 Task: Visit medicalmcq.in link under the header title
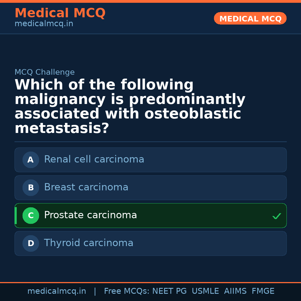[x=44, y=24]
